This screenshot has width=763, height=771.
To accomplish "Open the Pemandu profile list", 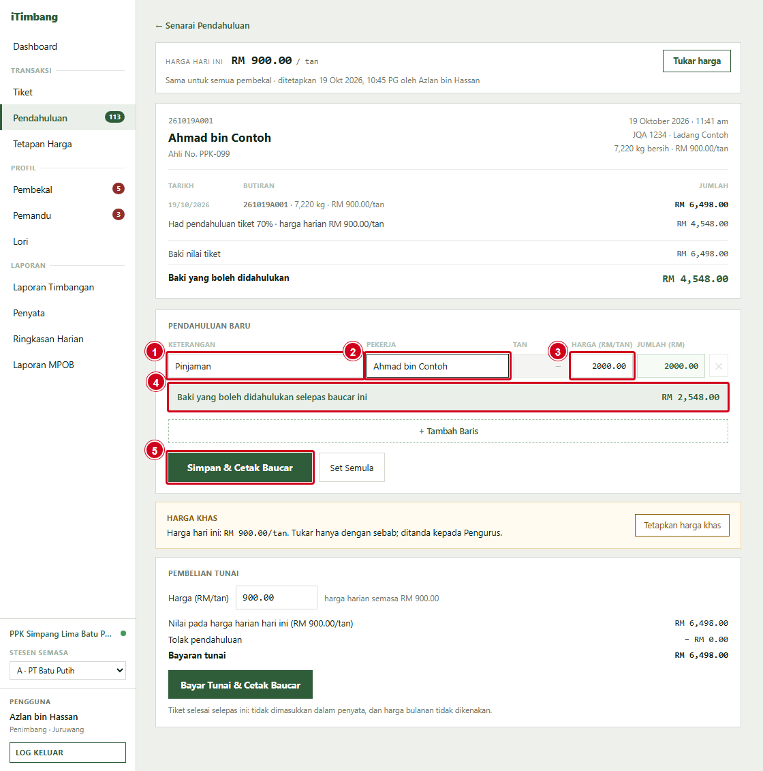I will (x=68, y=216).
